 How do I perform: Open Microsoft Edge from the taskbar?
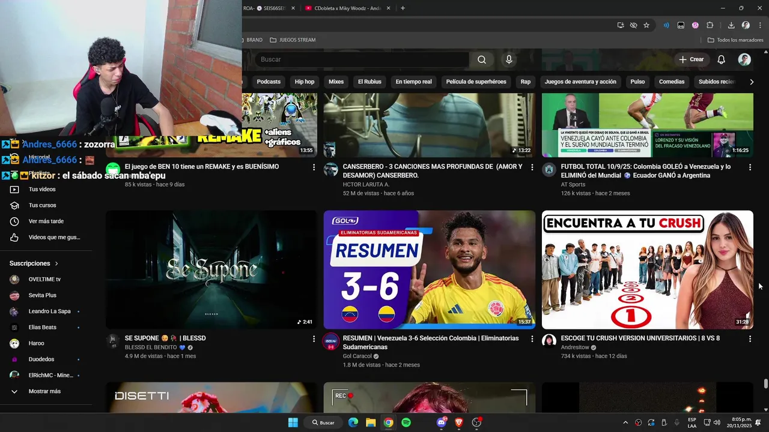tap(353, 422)
